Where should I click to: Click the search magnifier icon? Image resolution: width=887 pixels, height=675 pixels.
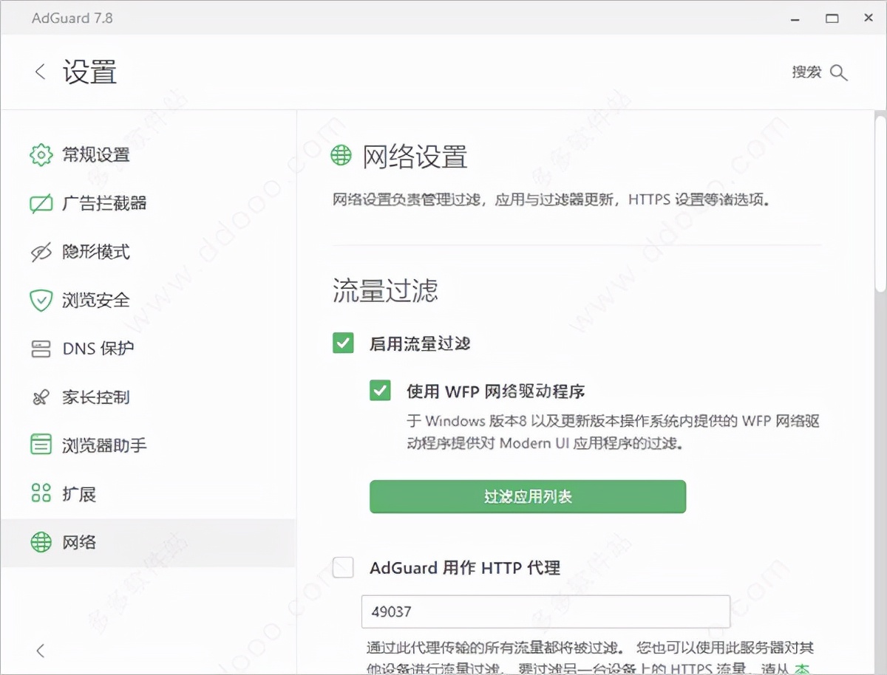838,72
